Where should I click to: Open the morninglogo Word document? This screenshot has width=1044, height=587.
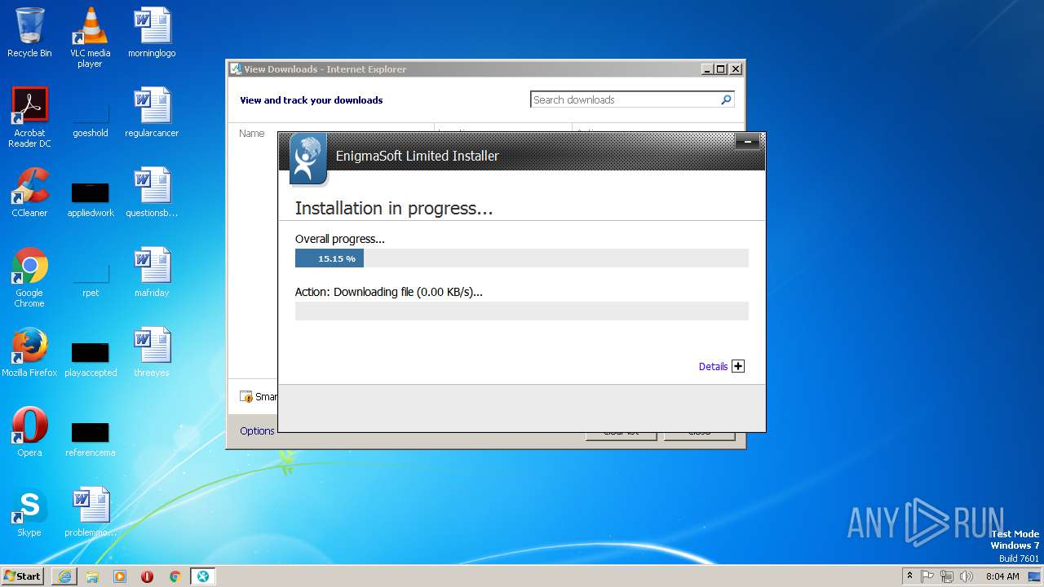point(152,33)
